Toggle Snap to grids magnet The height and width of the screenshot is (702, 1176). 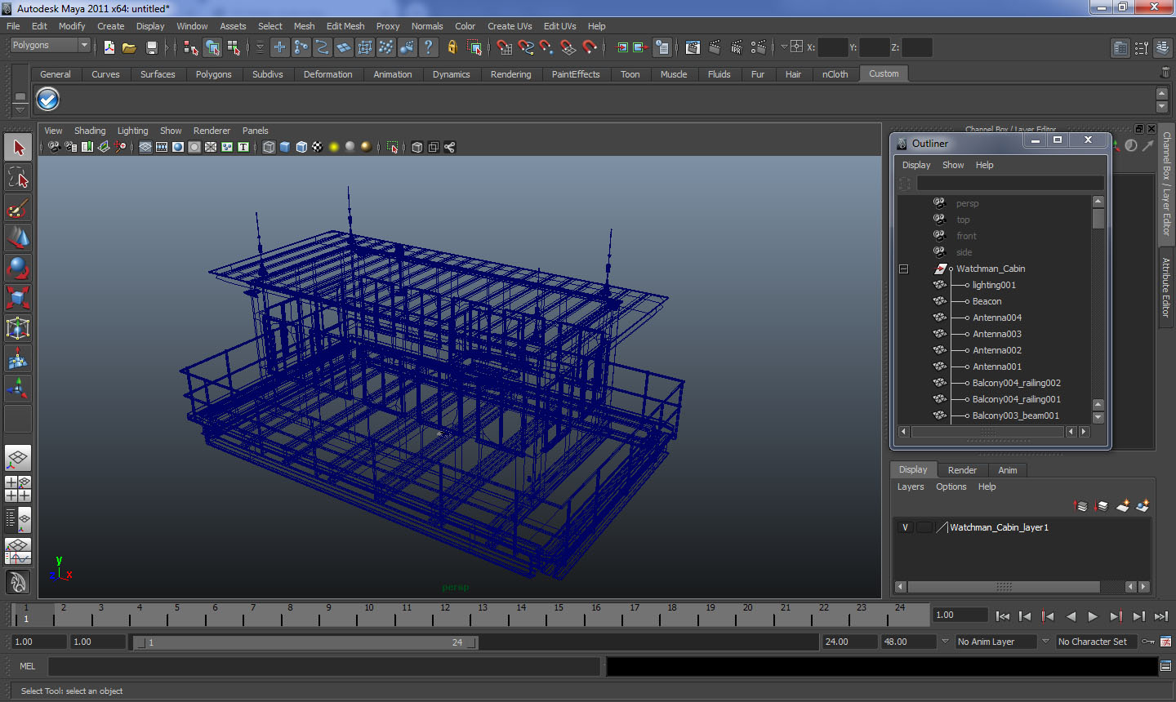tap(504, 47)
